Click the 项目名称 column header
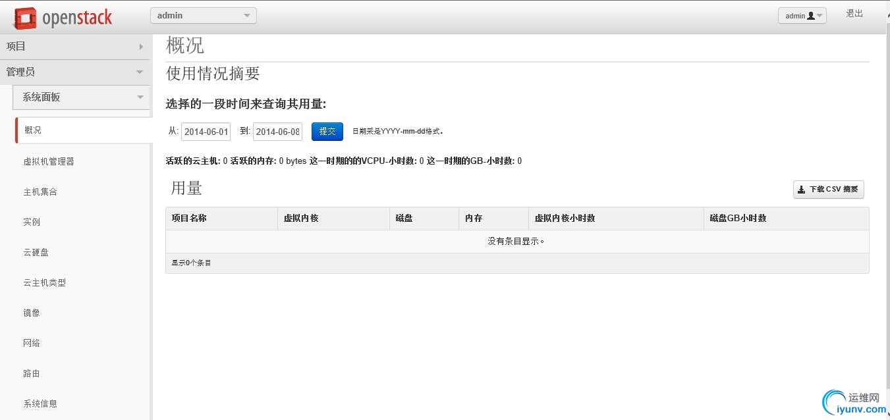Screen dimensions: 890x420 [x=221, y=219]
